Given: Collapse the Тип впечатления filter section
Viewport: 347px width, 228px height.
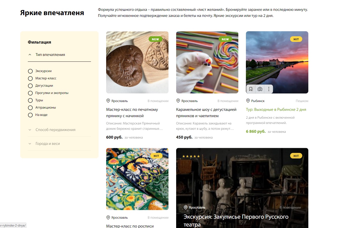Looking at the screenshot, I should pyautogui.click(x=59, y=55).
